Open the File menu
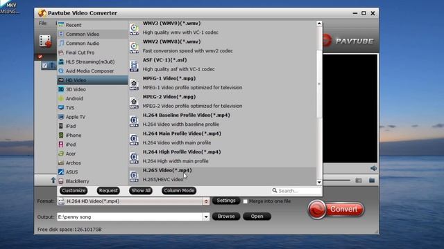This screenshot has height=249, width=444. (x=43, y=23)
